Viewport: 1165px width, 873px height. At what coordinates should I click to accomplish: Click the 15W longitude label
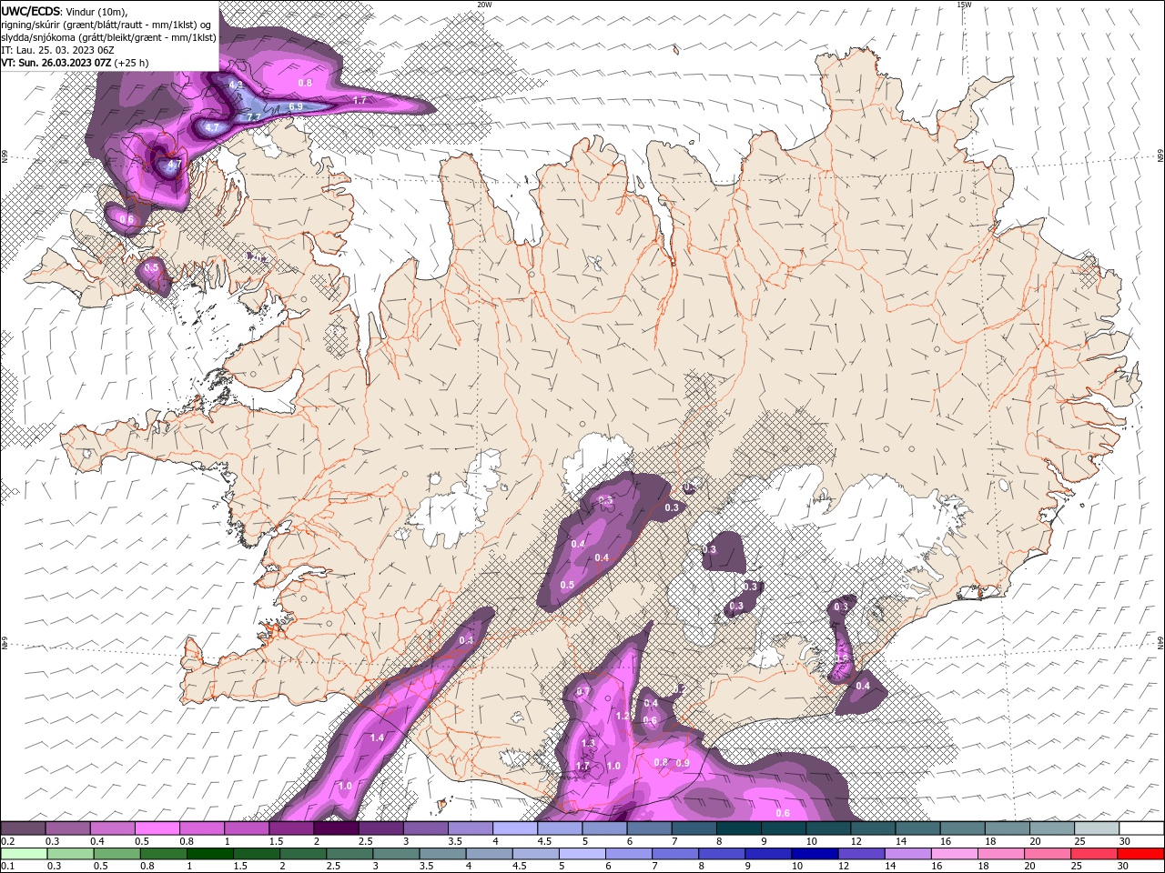tap(964, 5)
